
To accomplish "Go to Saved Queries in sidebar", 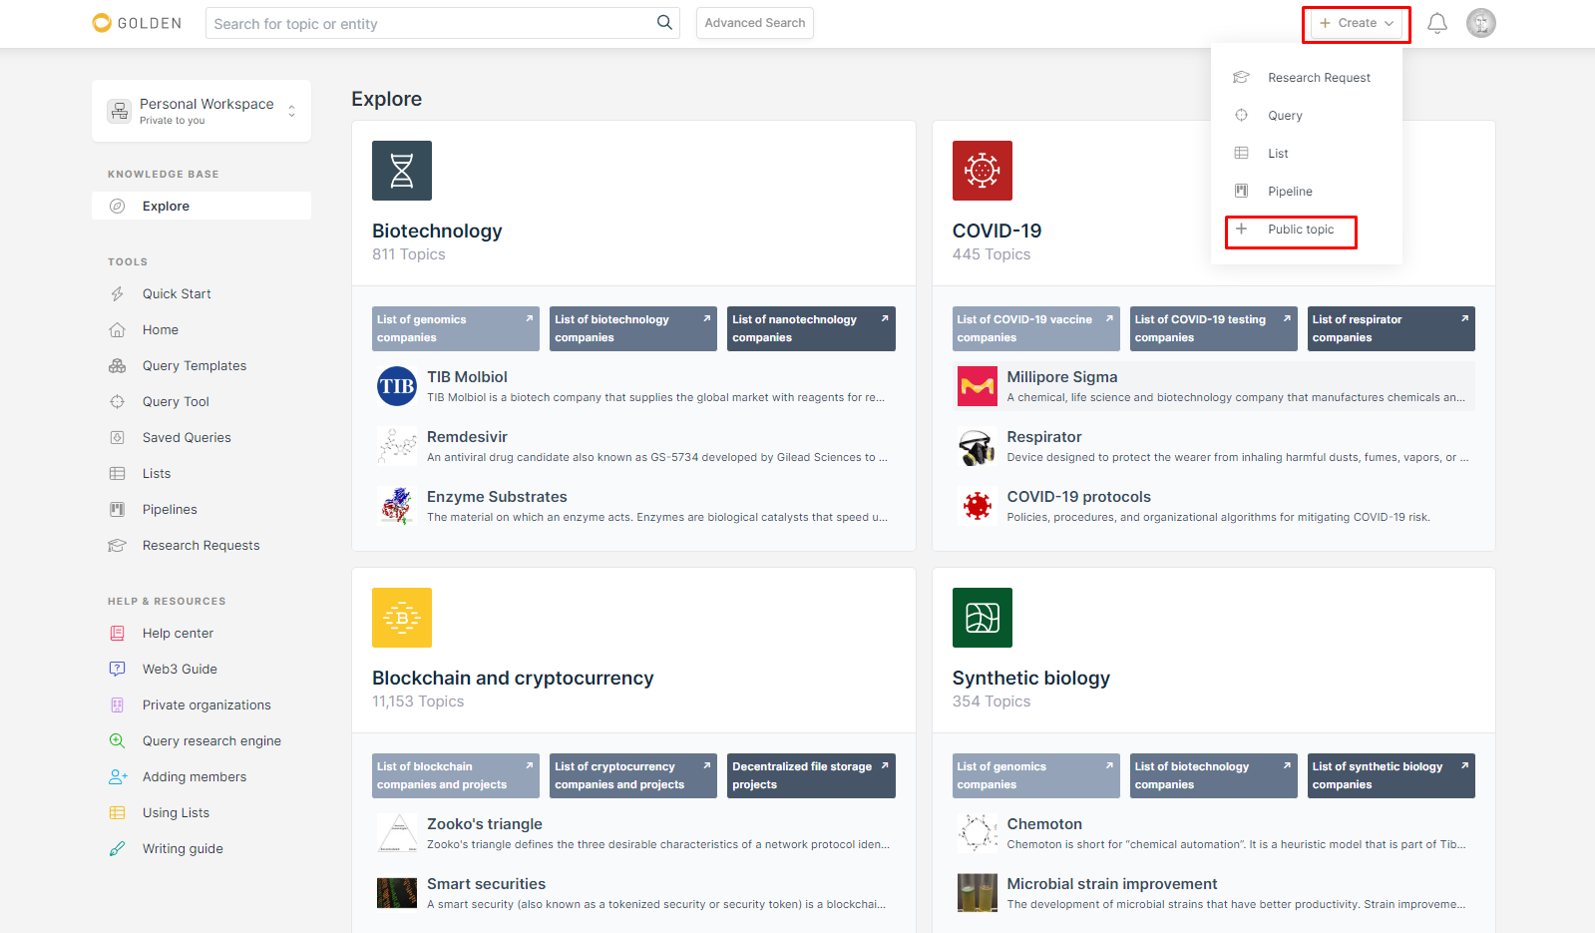I will (x=187, y=438).
